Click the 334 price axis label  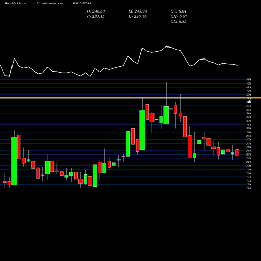pos(248,117)
